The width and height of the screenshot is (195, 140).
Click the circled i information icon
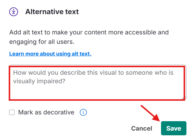[x=83, y=112]
